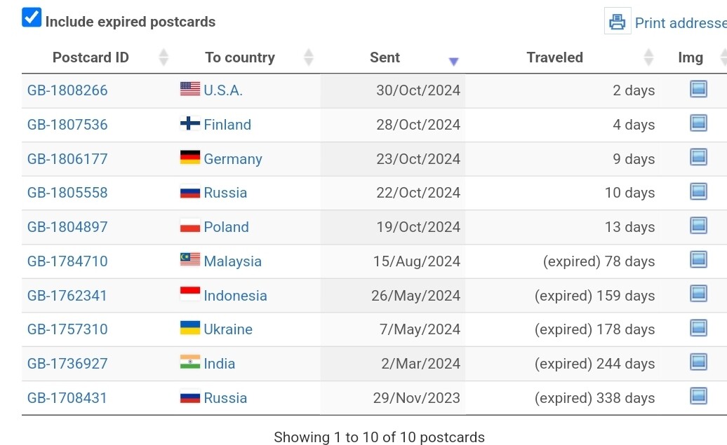Open image icon for Indonesia postcard
The height and width of the screenshot is (445, 727).
click(x=698, y=294)
